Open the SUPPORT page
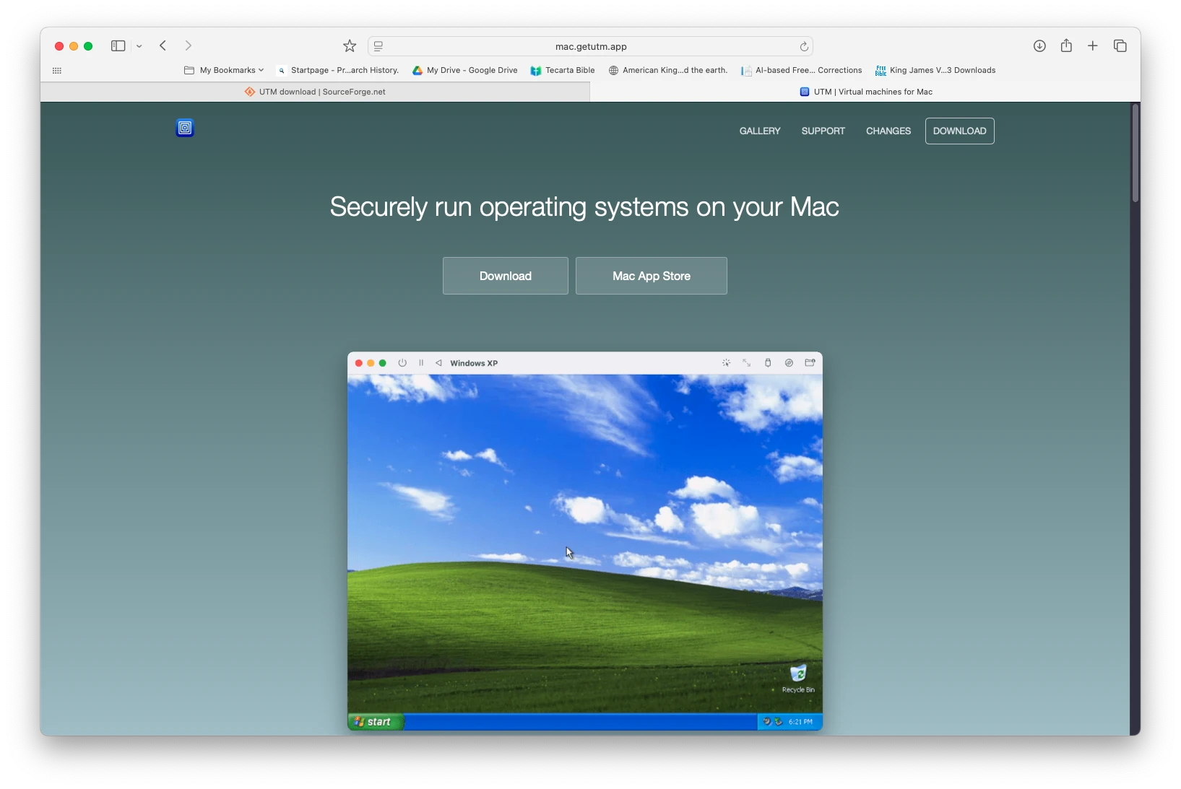This screenshot has width=1181, height=789. click(x=823, y=131)
